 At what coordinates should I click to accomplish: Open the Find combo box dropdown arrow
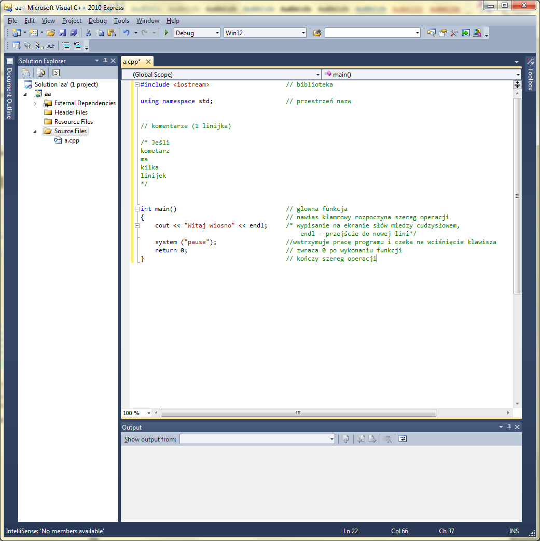click(x=418, y=33)
